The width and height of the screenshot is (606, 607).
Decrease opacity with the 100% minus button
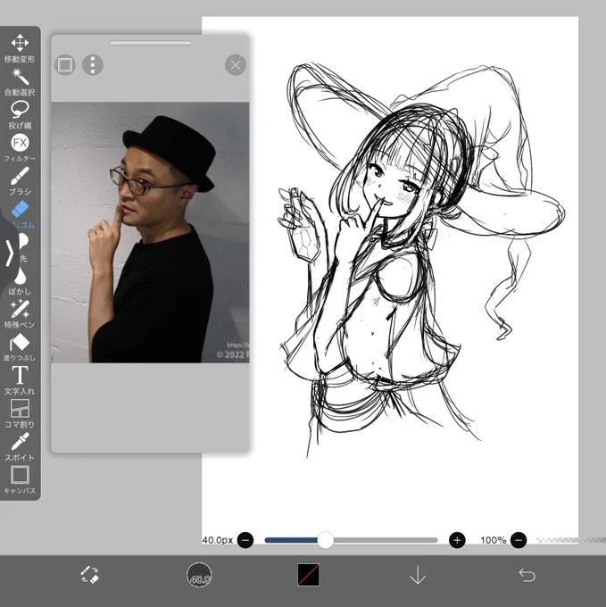point(519,540)
